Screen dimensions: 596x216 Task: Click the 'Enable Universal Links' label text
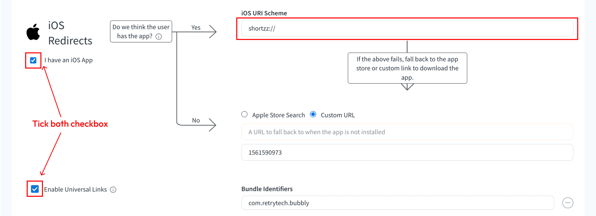tap(75, 189)
